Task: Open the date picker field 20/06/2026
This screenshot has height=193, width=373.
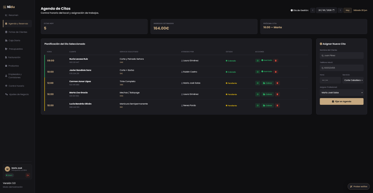Action: [326, 10]
